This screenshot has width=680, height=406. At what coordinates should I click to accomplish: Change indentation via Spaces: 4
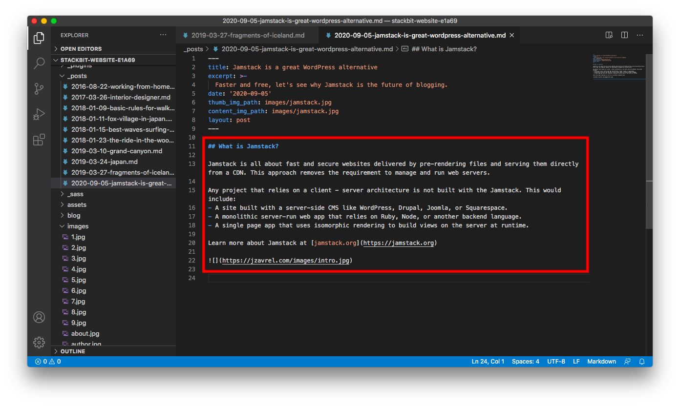point(526,362)
